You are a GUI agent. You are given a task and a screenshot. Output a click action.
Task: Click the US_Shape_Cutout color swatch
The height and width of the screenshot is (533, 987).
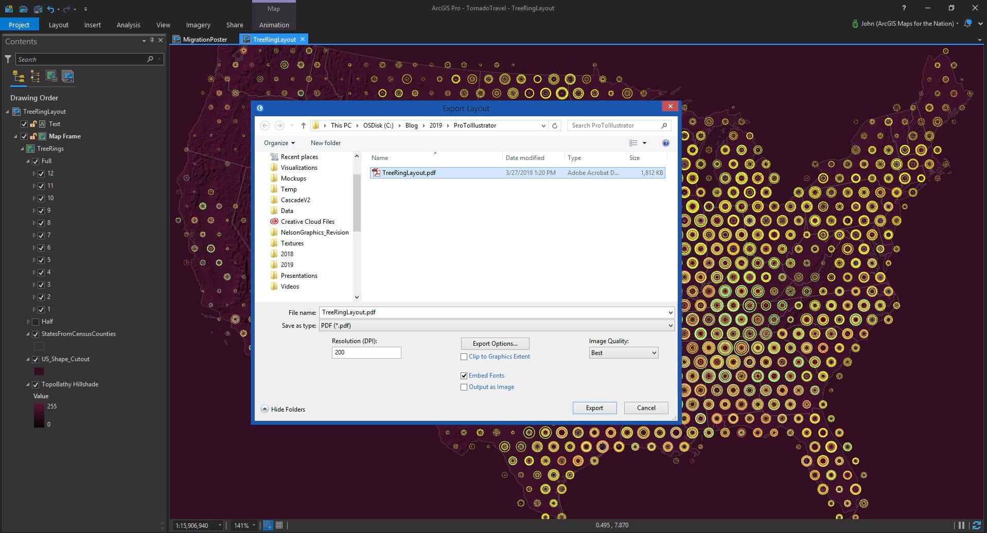point(39,371)
